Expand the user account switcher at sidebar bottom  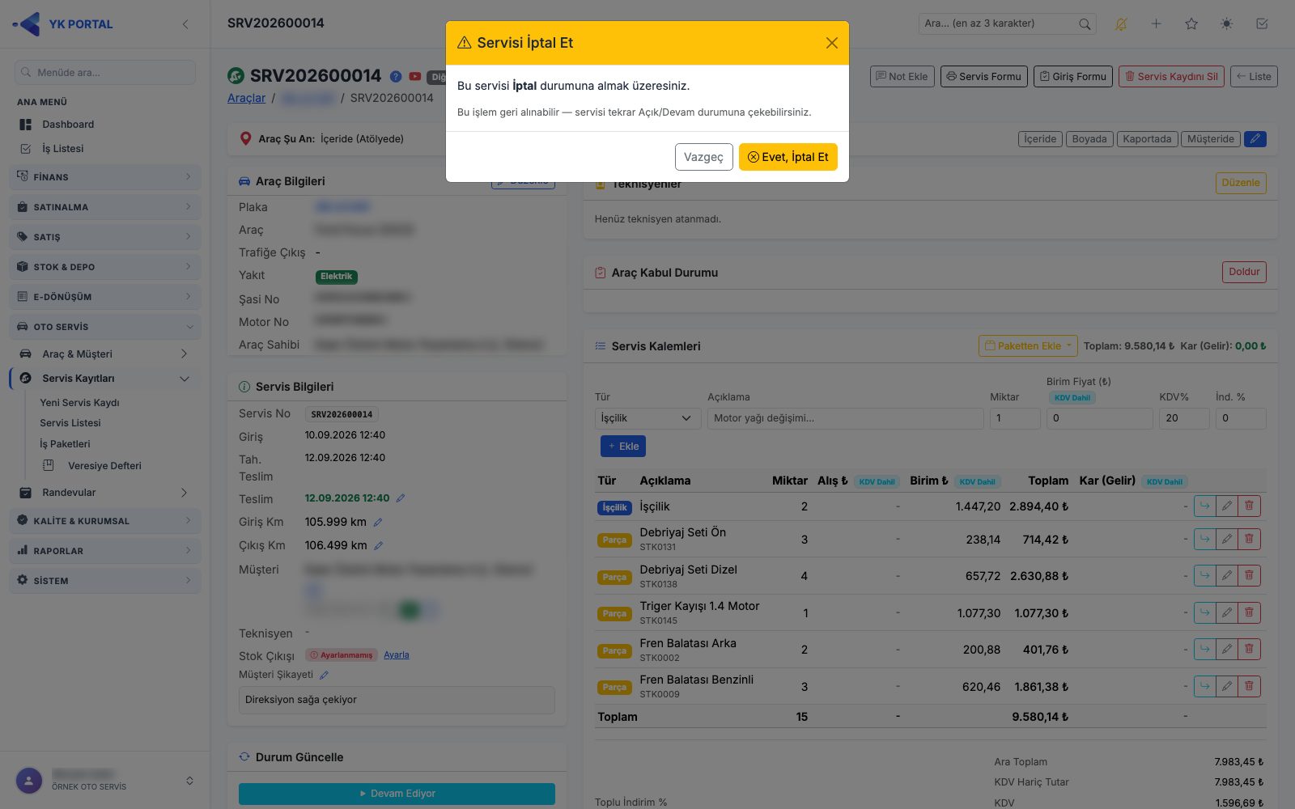point(189,781)
